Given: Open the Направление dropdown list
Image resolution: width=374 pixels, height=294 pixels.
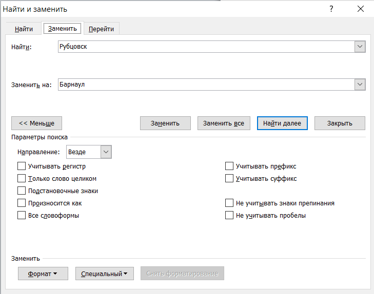Looking at the screenshot, I should [106, 152].
